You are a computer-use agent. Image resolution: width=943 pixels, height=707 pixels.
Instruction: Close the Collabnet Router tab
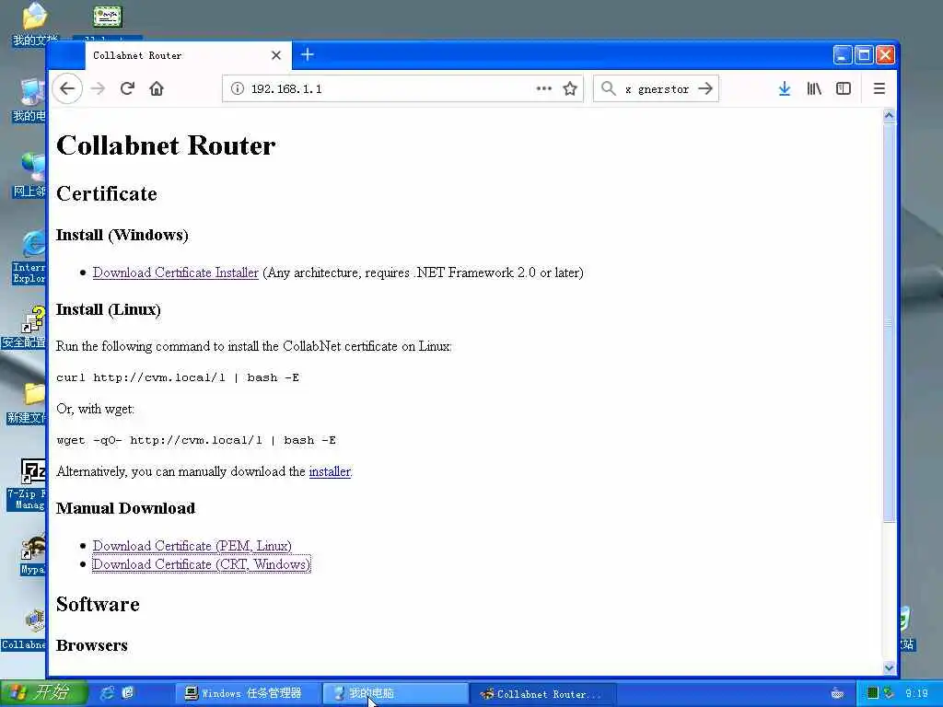click(x=276, y=55)
